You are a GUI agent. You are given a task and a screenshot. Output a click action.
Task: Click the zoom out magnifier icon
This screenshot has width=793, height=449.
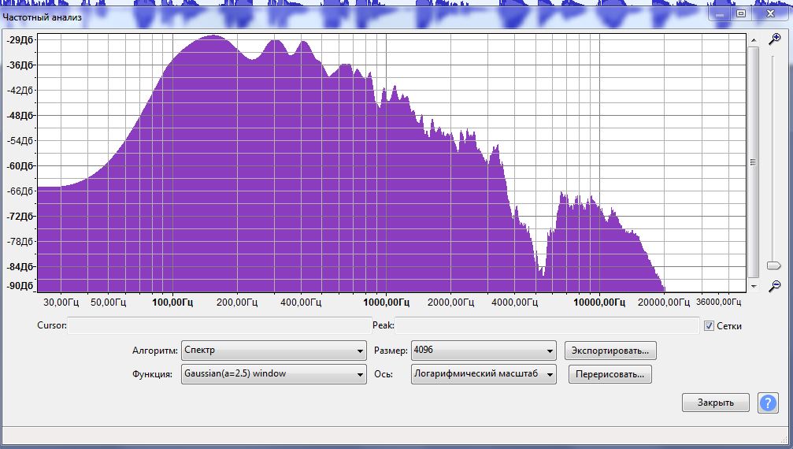click(x=774, y=286)
